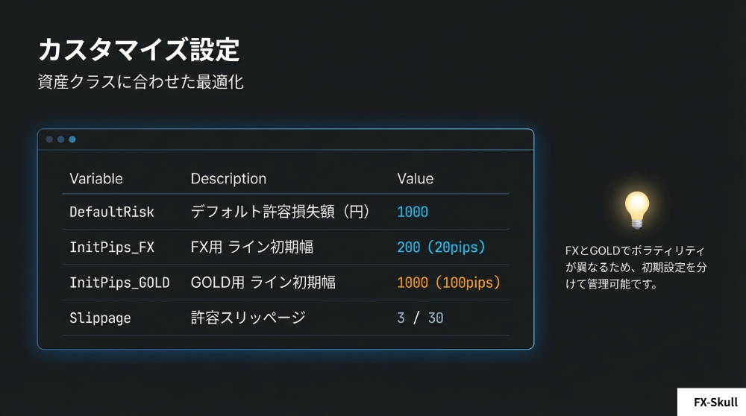Click the light bulb tip icon

coord(636,209)
